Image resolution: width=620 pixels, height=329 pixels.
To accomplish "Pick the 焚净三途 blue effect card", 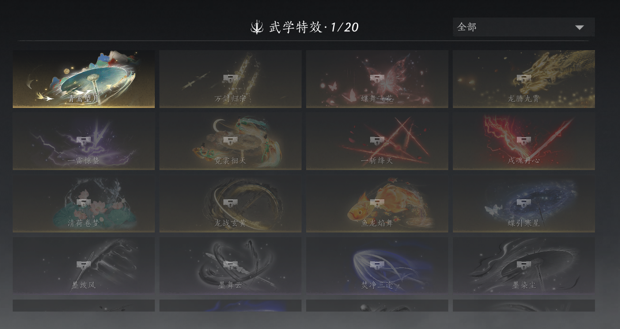I will (x=377, y=266).
